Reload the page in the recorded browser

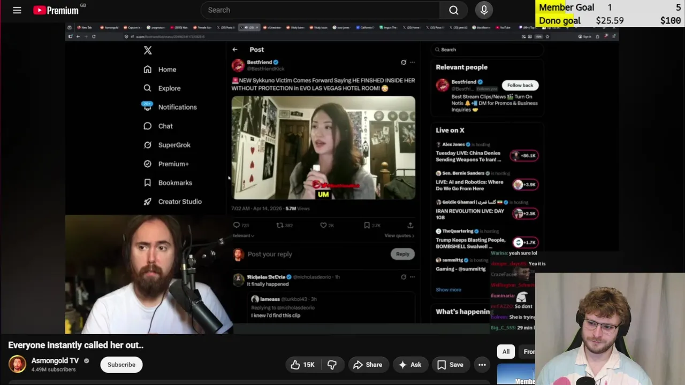tap(94, 36)
